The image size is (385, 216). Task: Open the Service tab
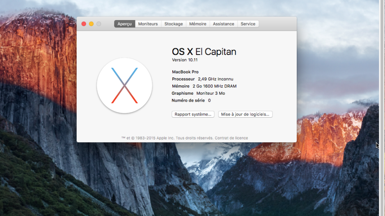[x=248, y=24]
